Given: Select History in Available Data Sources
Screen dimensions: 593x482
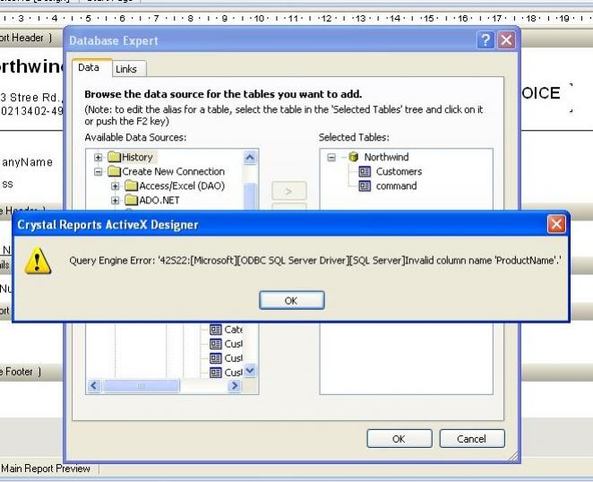Looking at the screenshot, I should pyautogui.click(x=137, y=157).
